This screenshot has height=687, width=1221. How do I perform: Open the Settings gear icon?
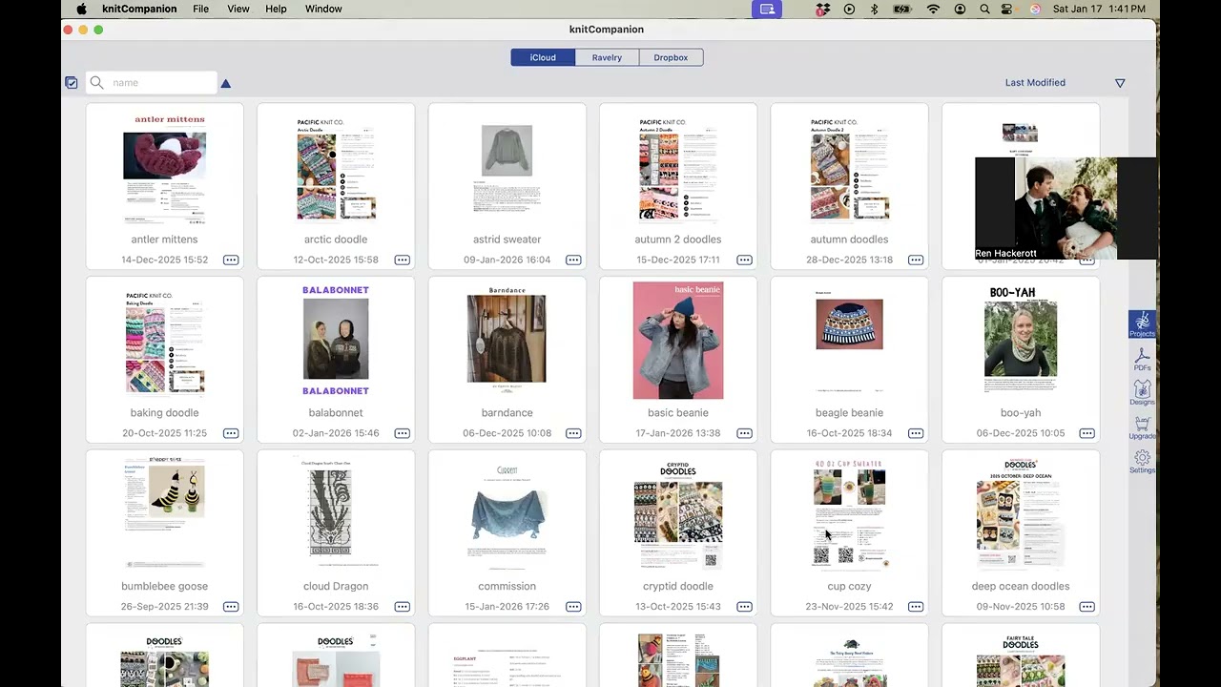point(1142,462)
